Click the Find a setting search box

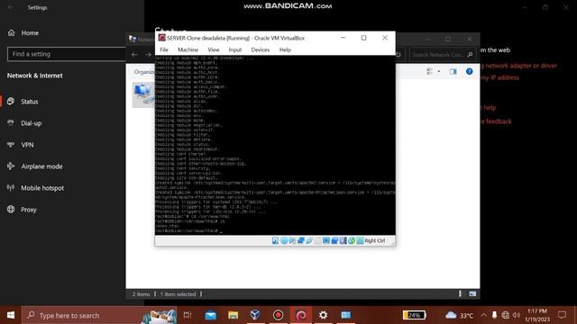[x=66, y=54]
